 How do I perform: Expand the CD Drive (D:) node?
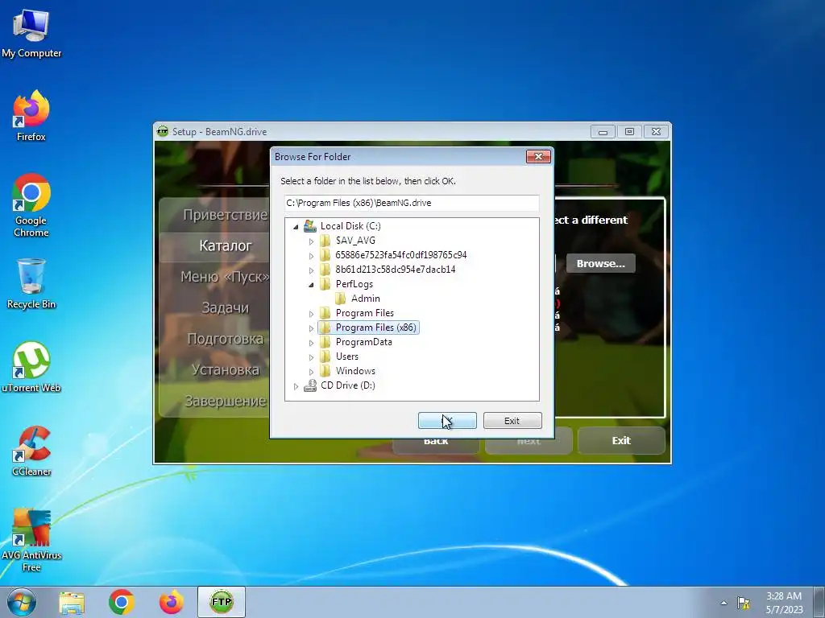pyautogui.click(x=296, y=386)
